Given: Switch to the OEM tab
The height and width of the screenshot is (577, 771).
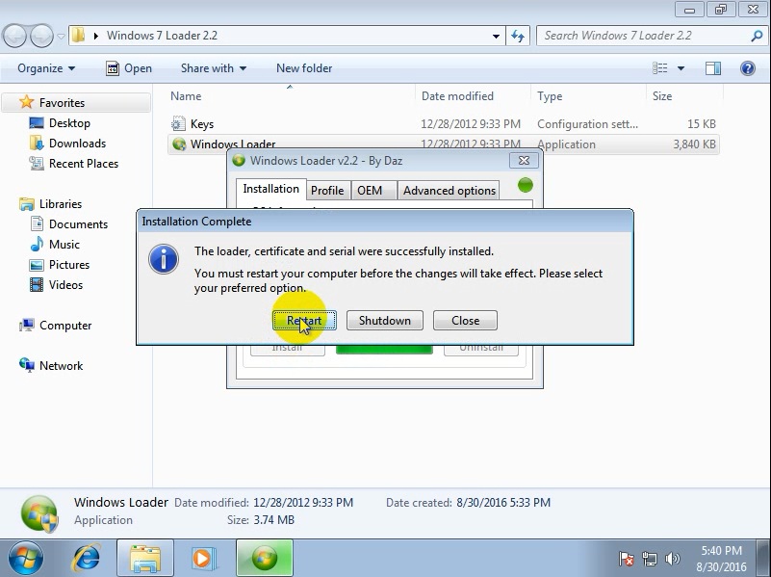Looking at the screenshot, I should [370, 191].
